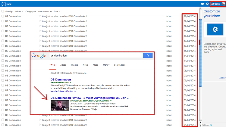Open the More menu in Google

click(106, 65)
